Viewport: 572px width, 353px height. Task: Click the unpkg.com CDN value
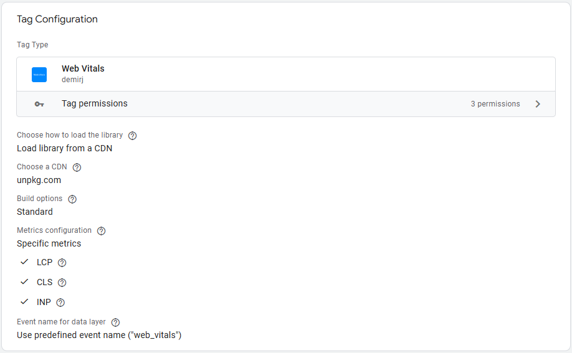tap(39, 180)
